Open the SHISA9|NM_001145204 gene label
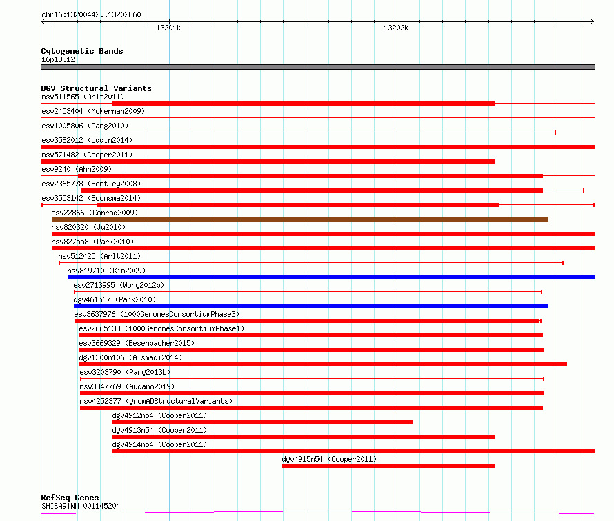 81,506
